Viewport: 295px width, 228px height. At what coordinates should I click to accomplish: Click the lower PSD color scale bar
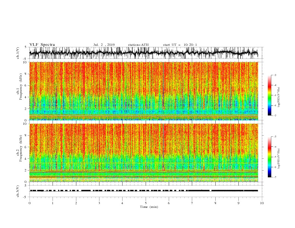[269, 157]
